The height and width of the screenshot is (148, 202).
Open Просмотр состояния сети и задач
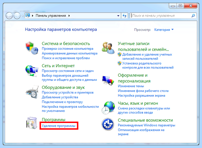(68, 71)
